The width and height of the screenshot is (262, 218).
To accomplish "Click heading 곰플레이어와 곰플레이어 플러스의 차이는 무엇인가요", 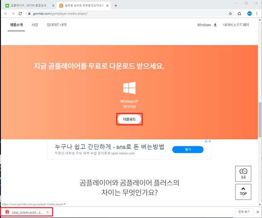I will pyautogui.click(x=129, y=188).
